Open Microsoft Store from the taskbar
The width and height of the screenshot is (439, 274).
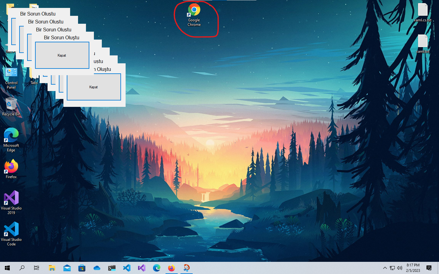pos(82,268)
